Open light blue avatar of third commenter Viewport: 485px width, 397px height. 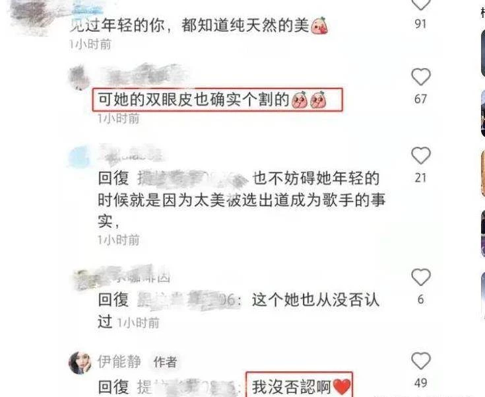click(x=79, y=157)
